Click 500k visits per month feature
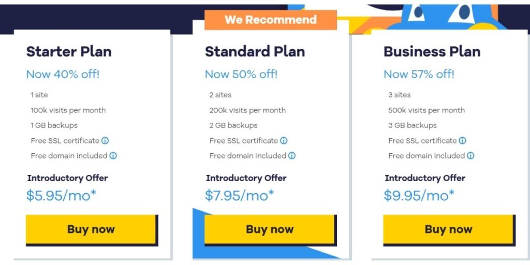This screenshot has width=530, height=265. pos(426,110)
